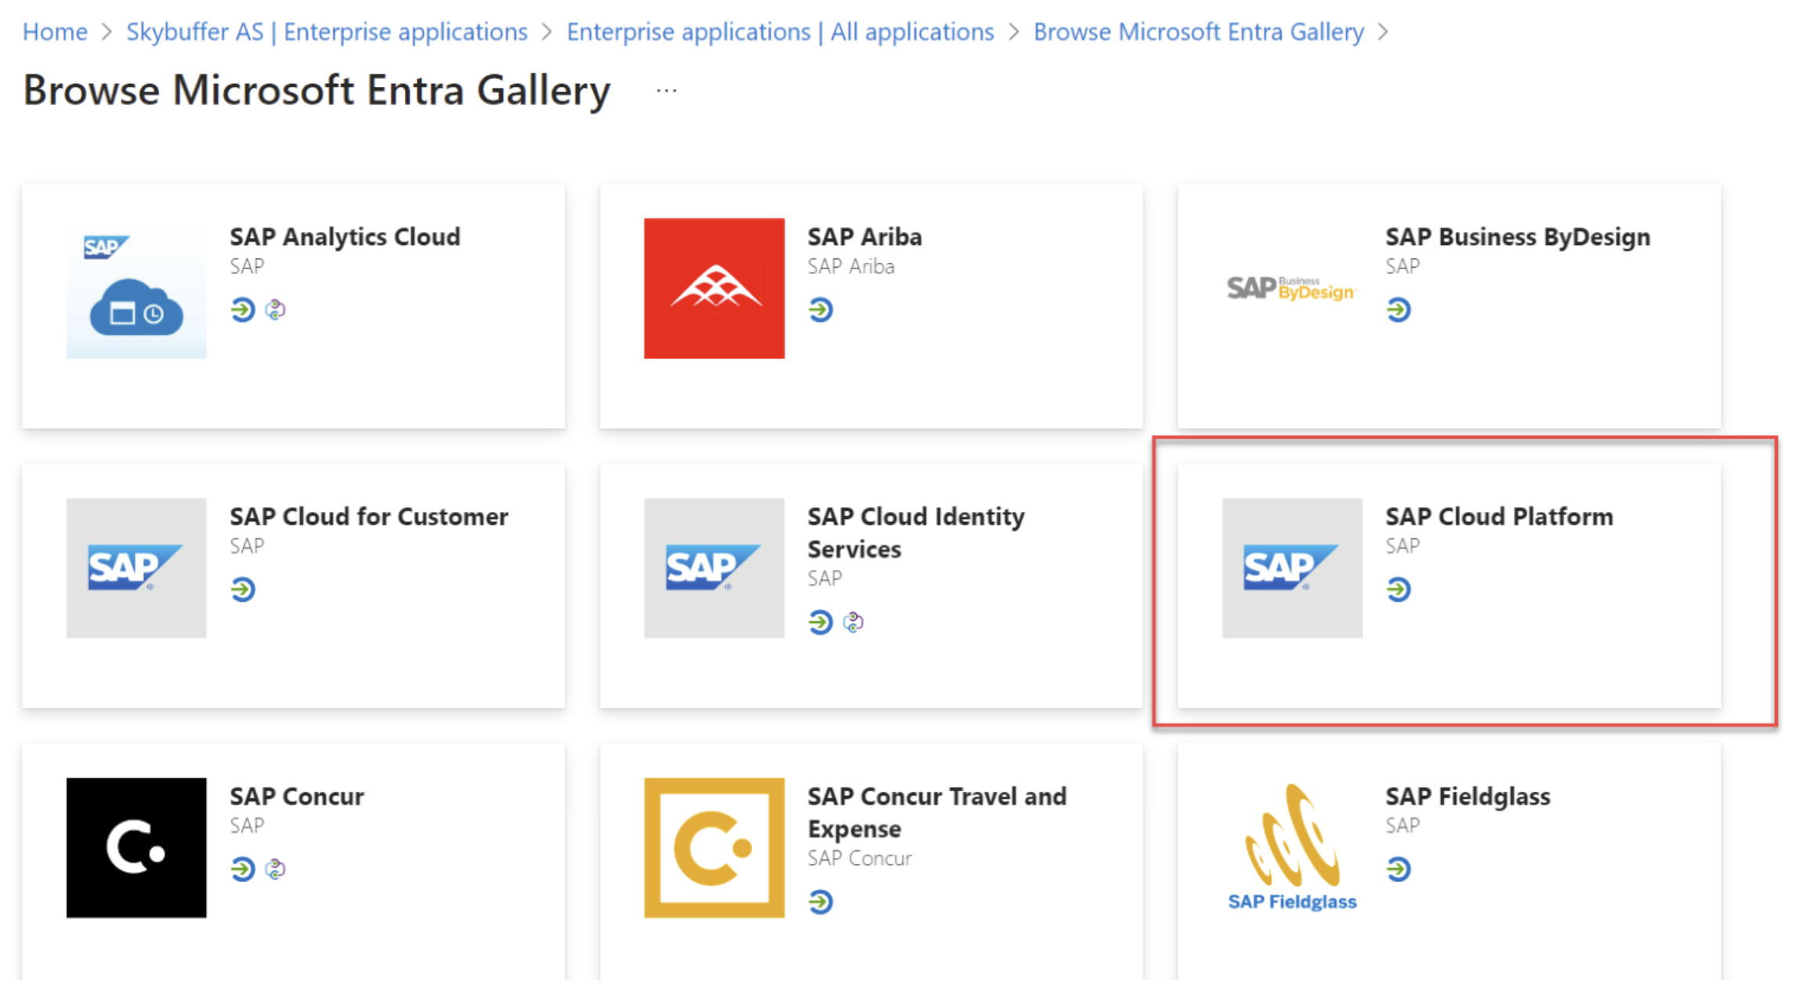Click the SAP Business ByDesign logo

coord(1291,288)
